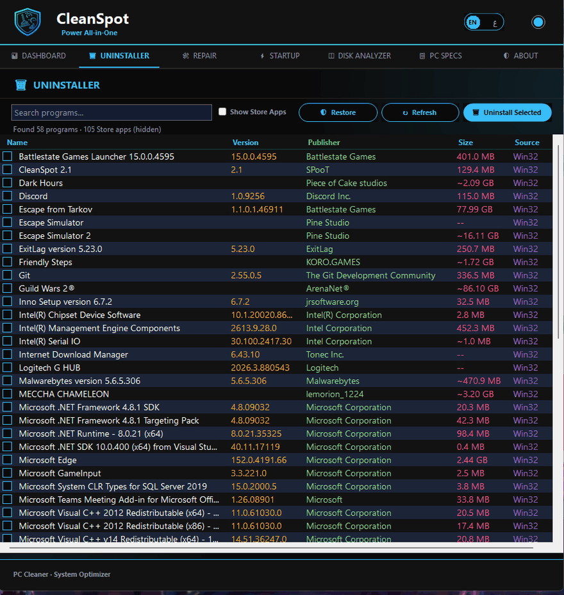Click the horizontal scrollbar below the list
Screen dimensions: 564x595
click(271, 548)
